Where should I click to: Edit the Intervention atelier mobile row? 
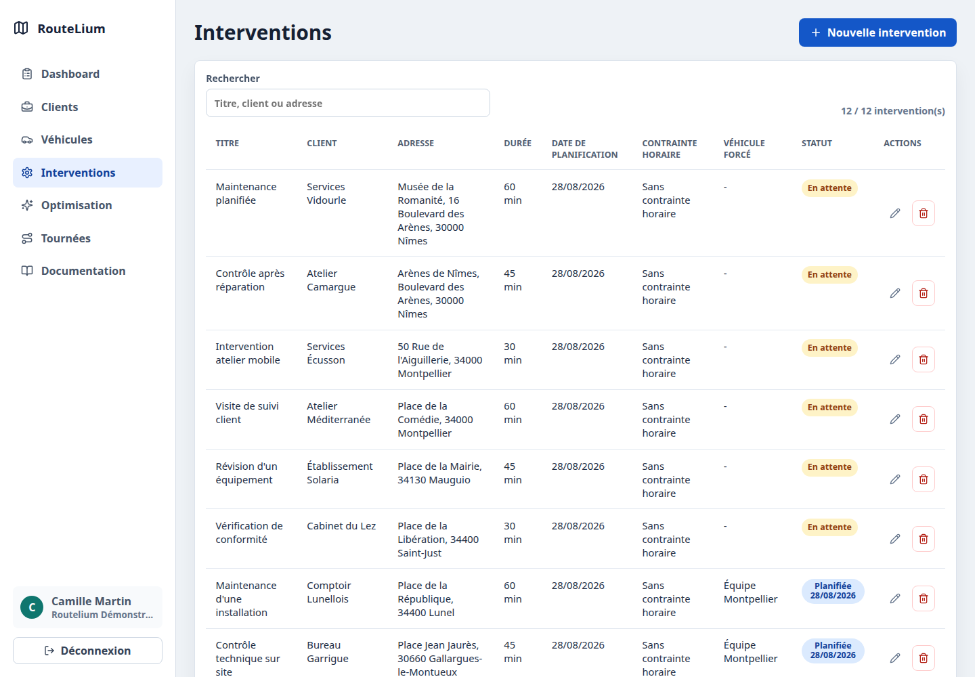click(x=895, y=359)
